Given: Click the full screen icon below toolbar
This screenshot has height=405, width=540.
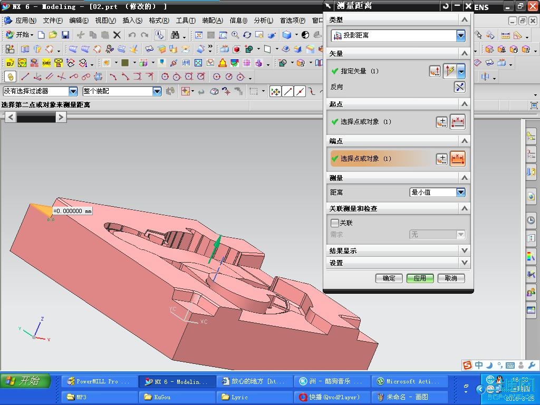Looking at the screenshot, I should point(534,105).
